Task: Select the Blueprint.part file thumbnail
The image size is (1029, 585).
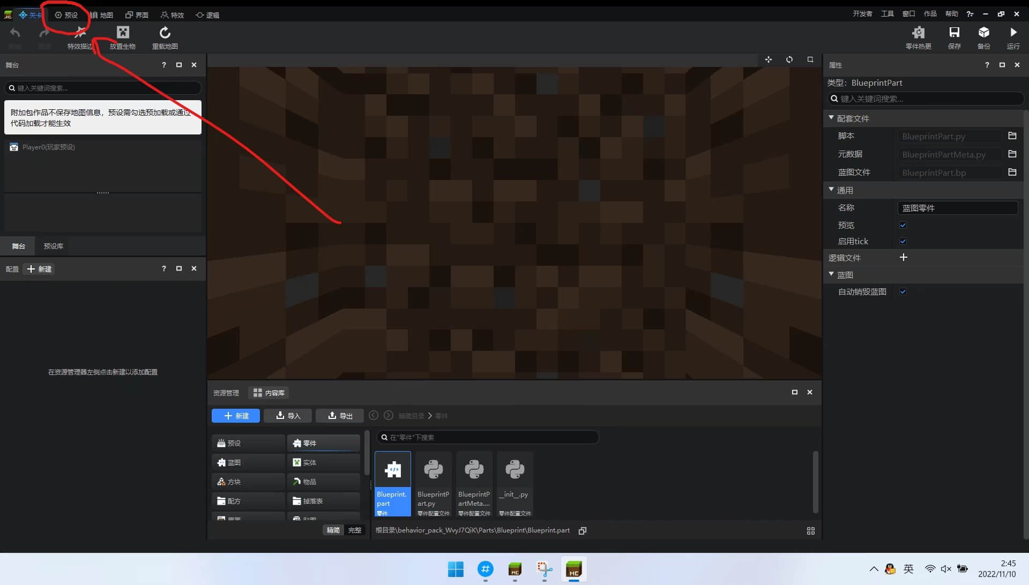Action: tap(393, 484)
